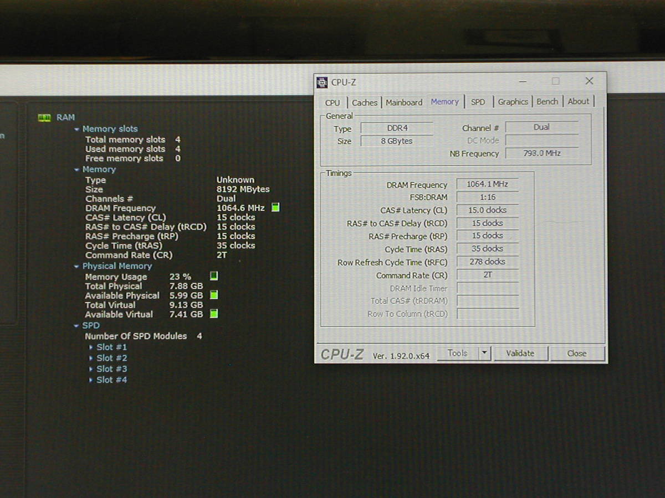Expand Slot #2 details
Image resolution: width=665 pixels, height=498 pixels.
click(91, 359)
